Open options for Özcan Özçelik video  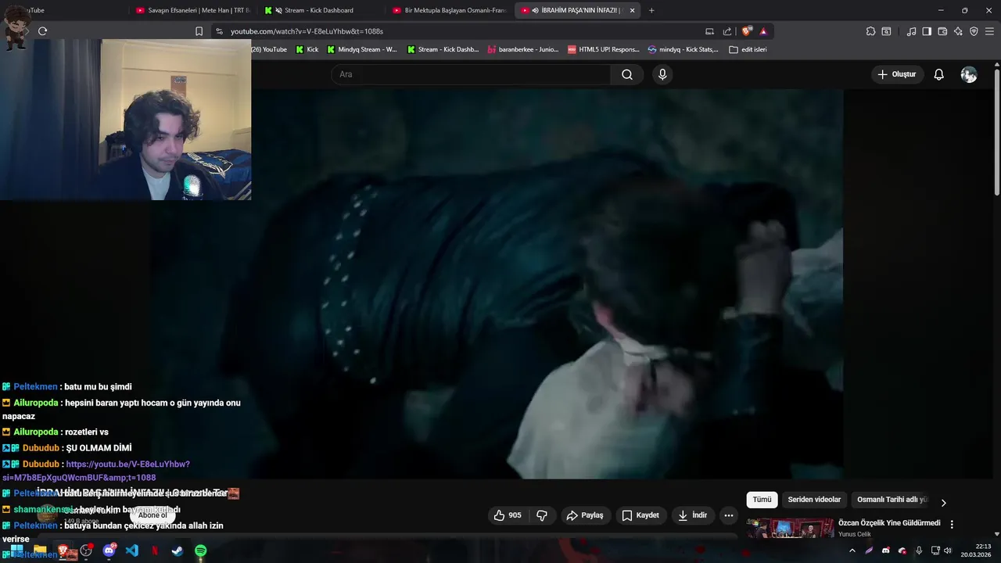click(952, 524)
